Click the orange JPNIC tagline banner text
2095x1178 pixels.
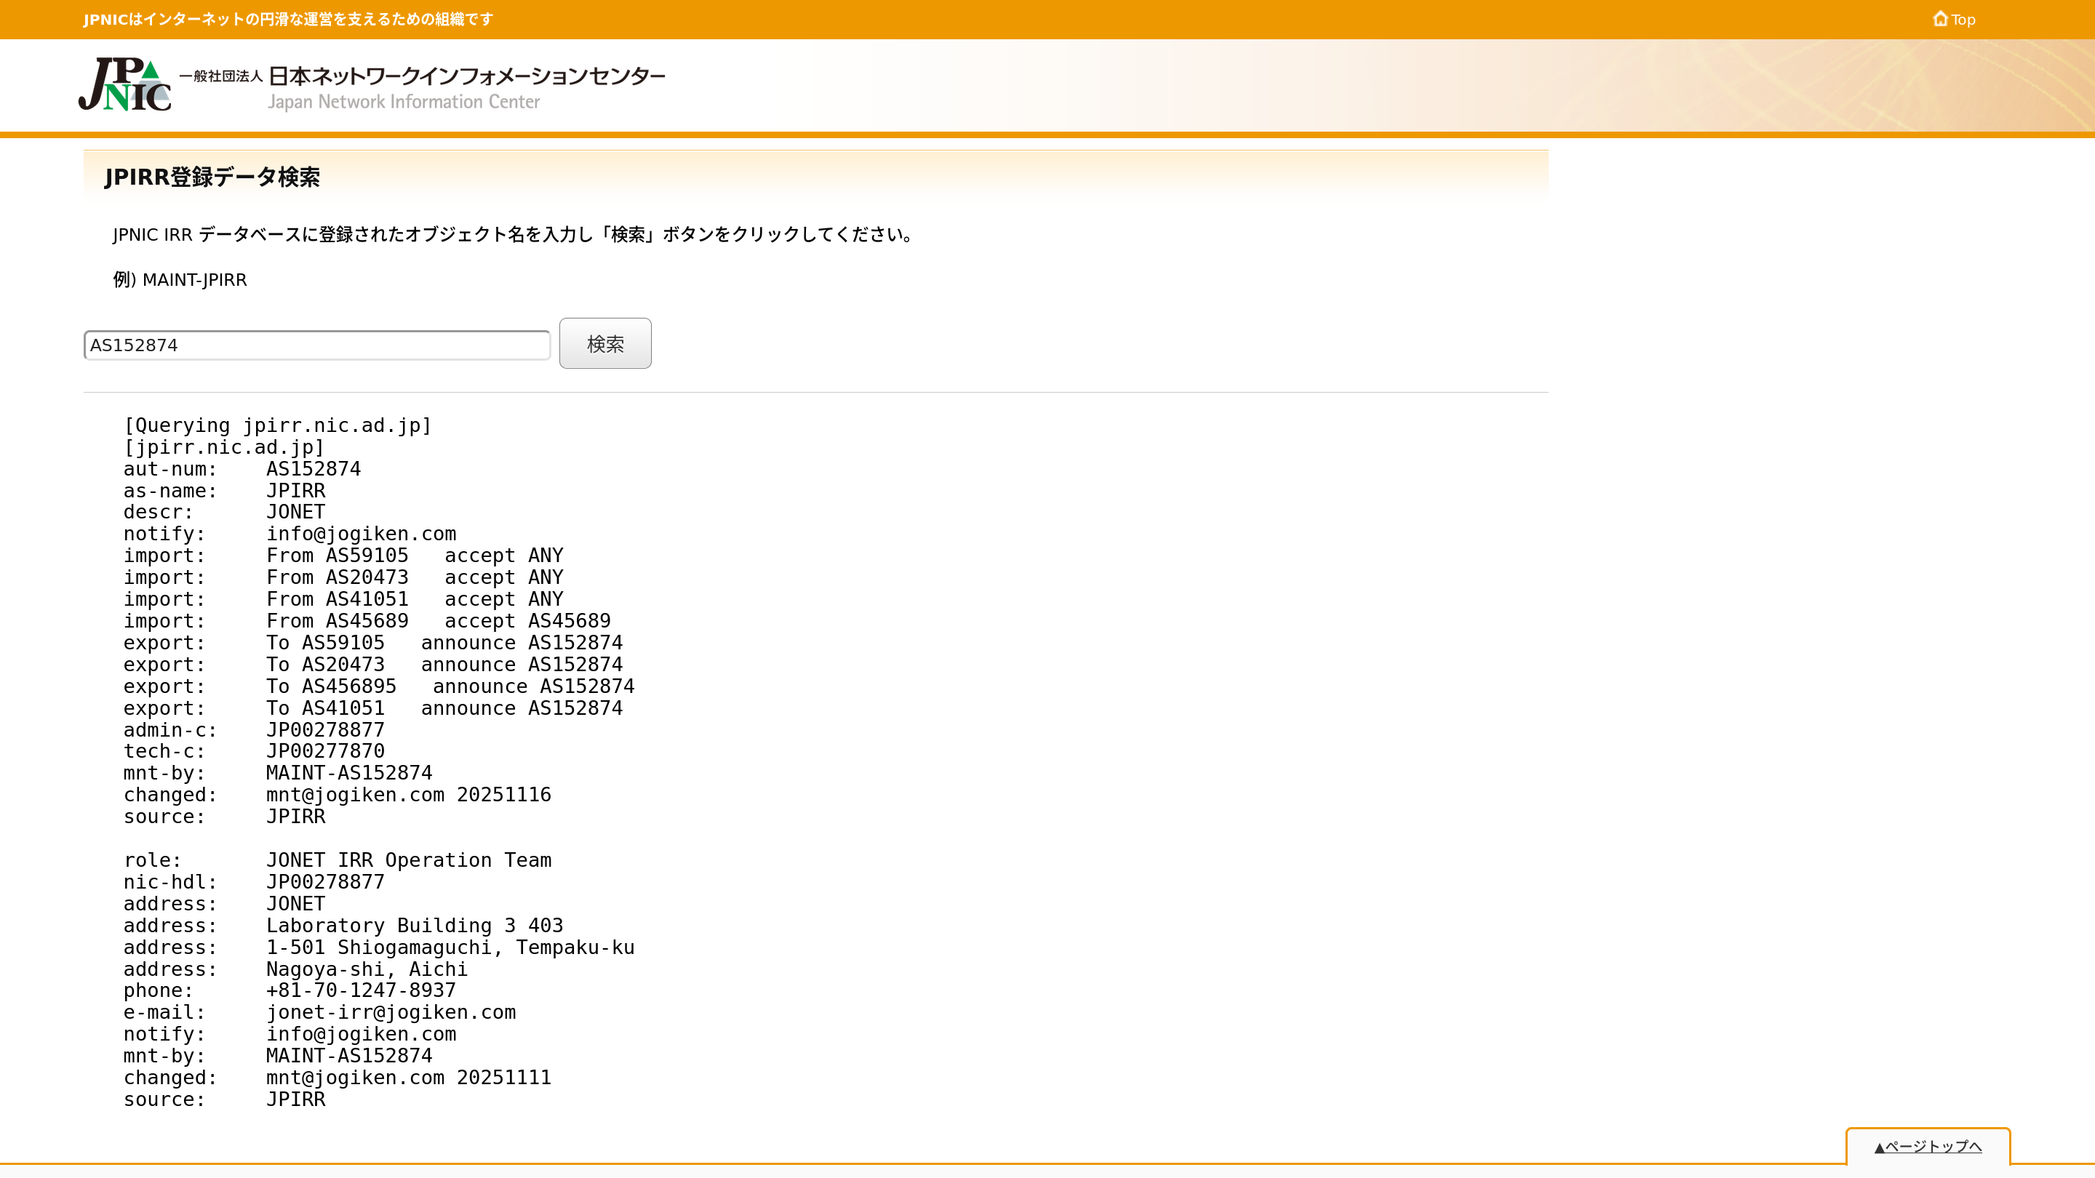point(288,20)
